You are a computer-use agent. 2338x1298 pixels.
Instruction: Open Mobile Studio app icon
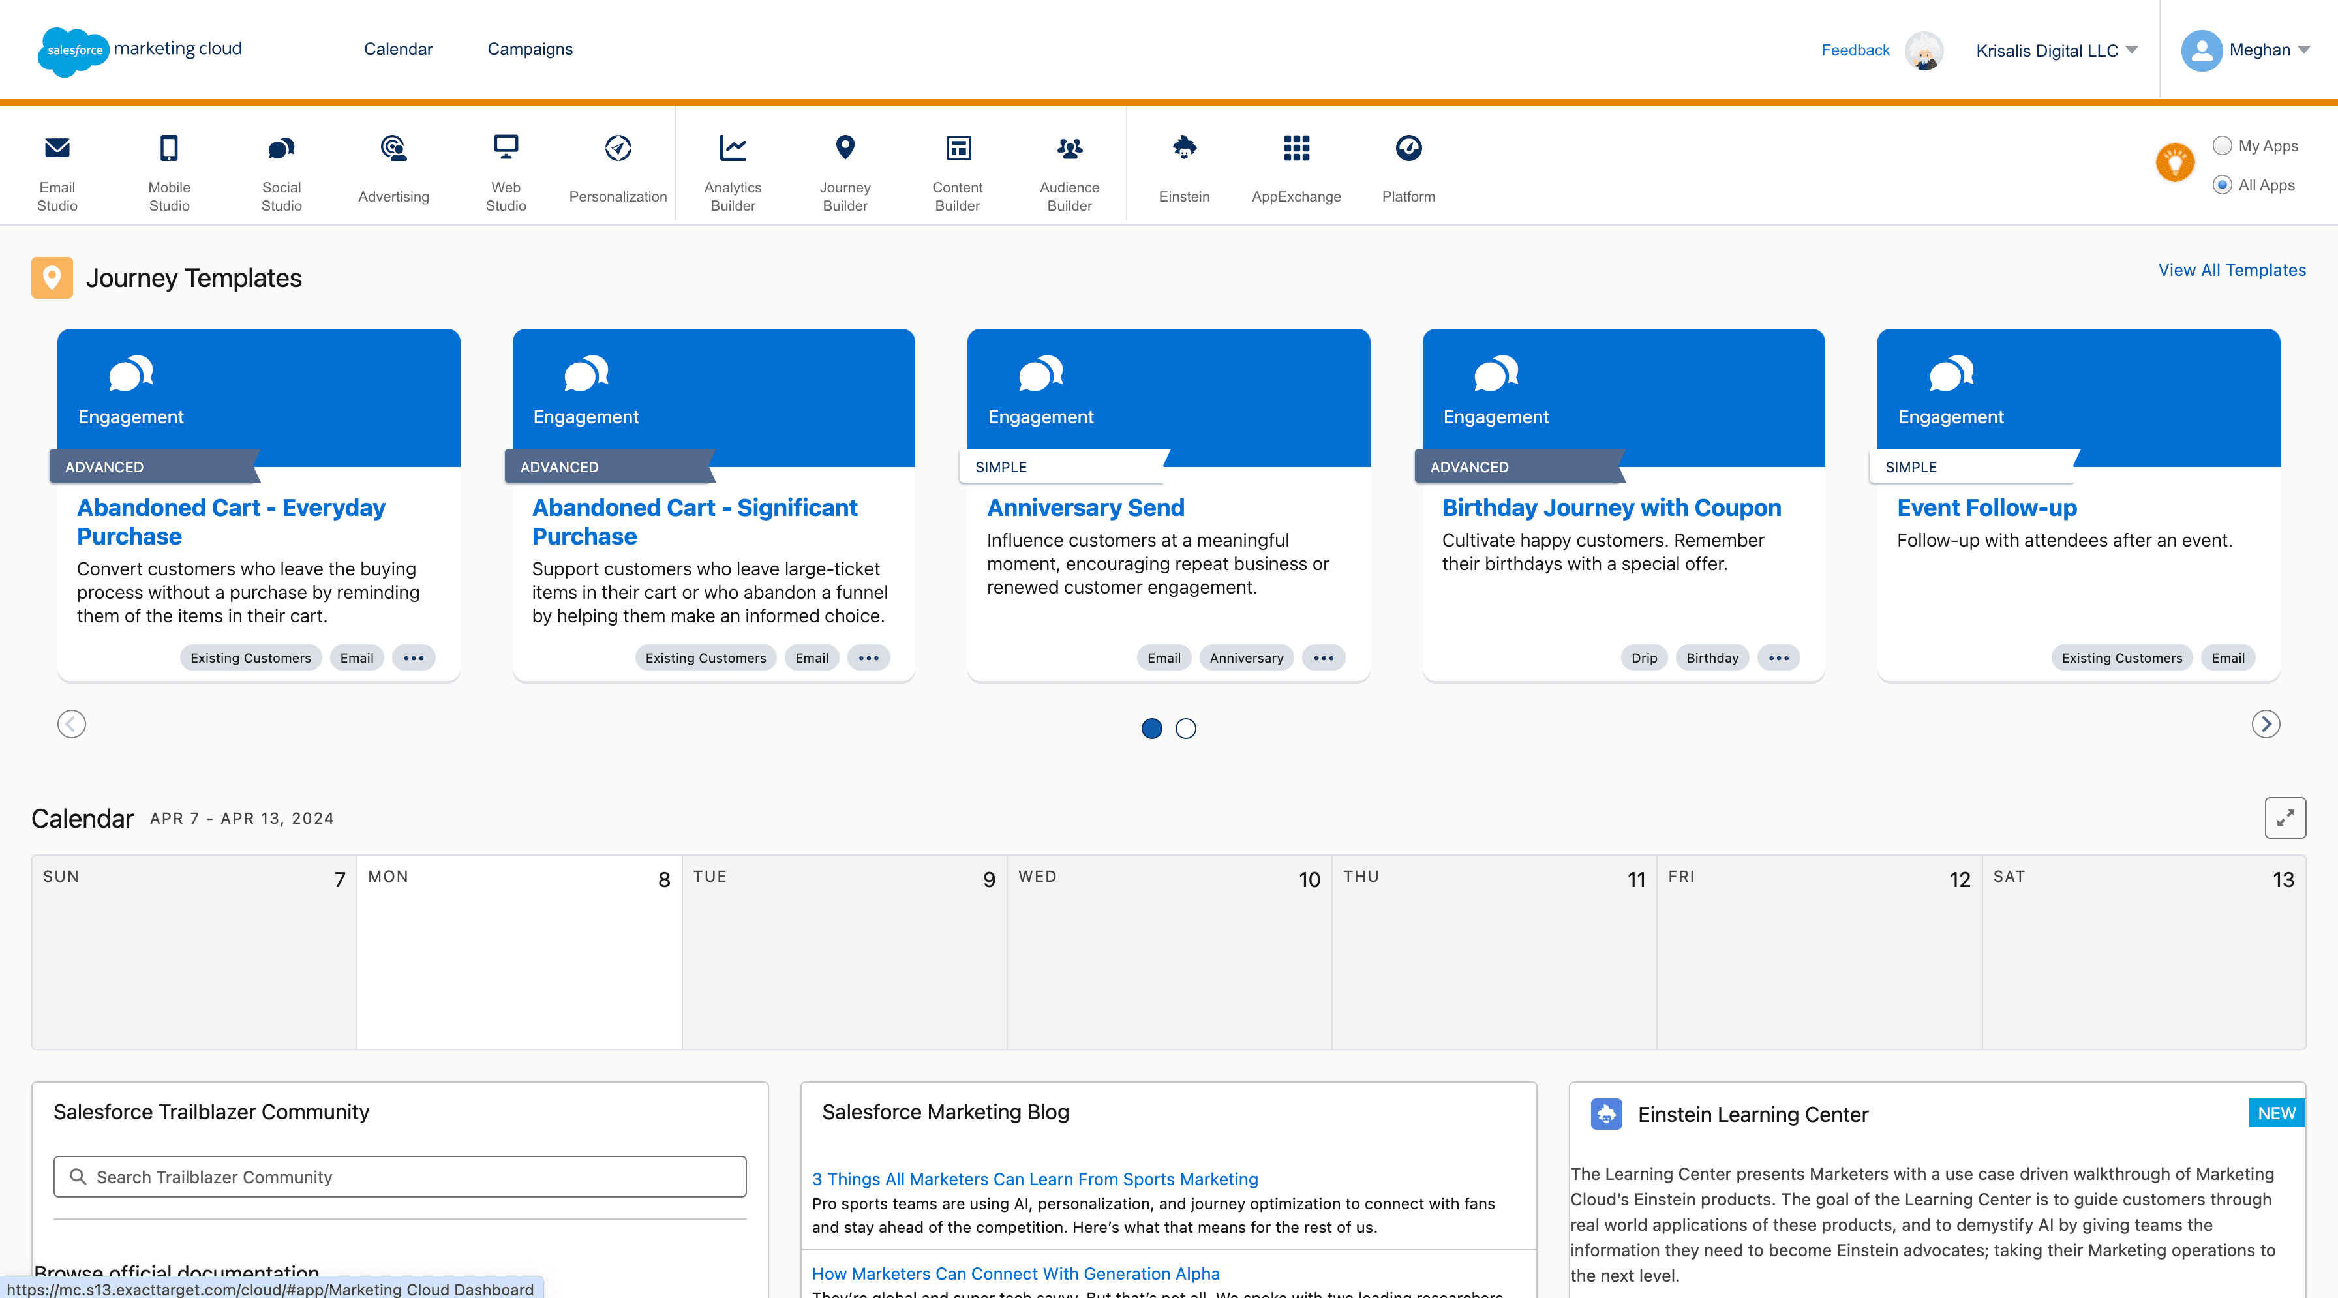pos(169,147)
